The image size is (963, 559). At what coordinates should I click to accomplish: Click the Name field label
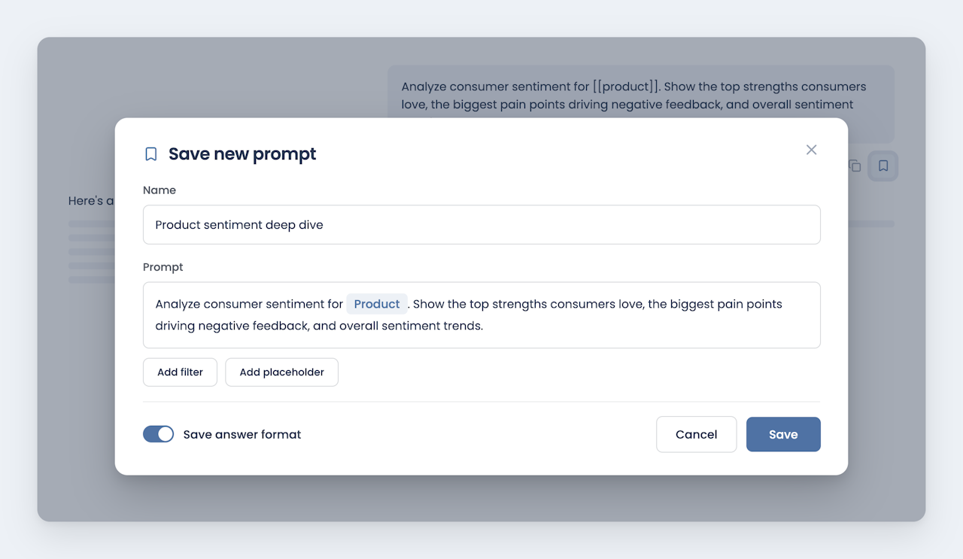point(159,190)
